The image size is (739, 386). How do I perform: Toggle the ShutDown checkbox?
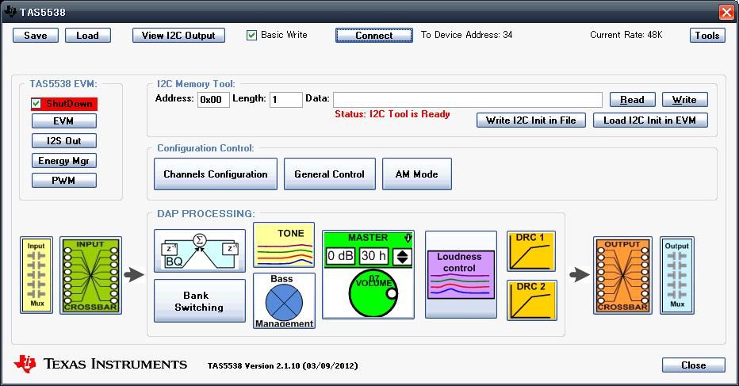tap(36, 103)
